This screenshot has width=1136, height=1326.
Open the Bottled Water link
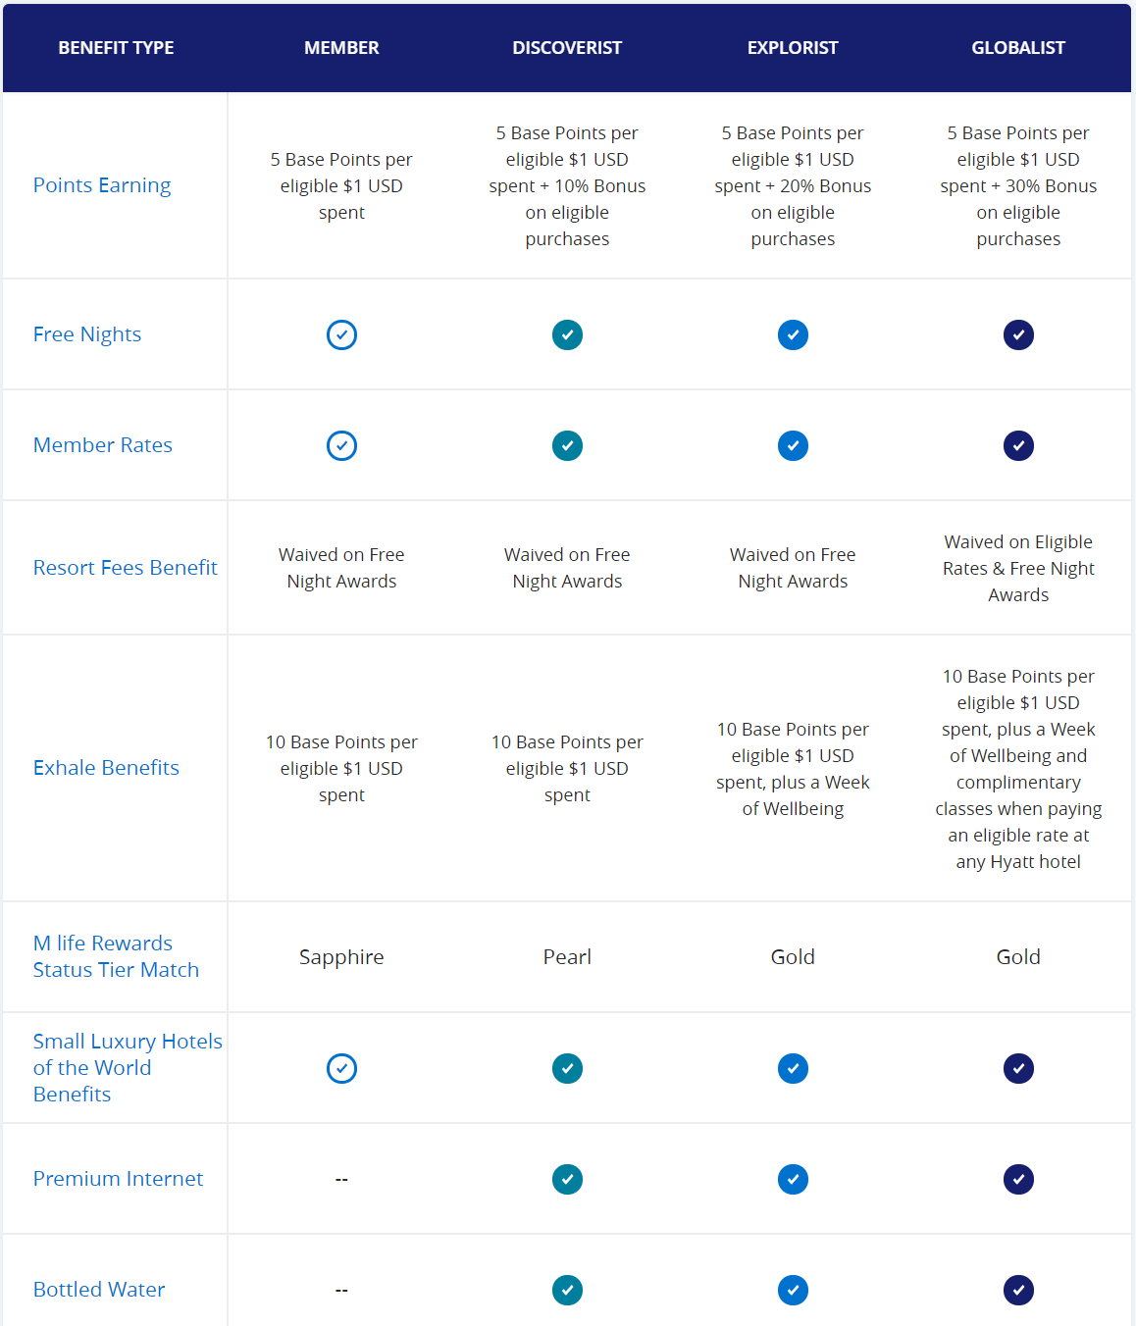click(99, 1290)
